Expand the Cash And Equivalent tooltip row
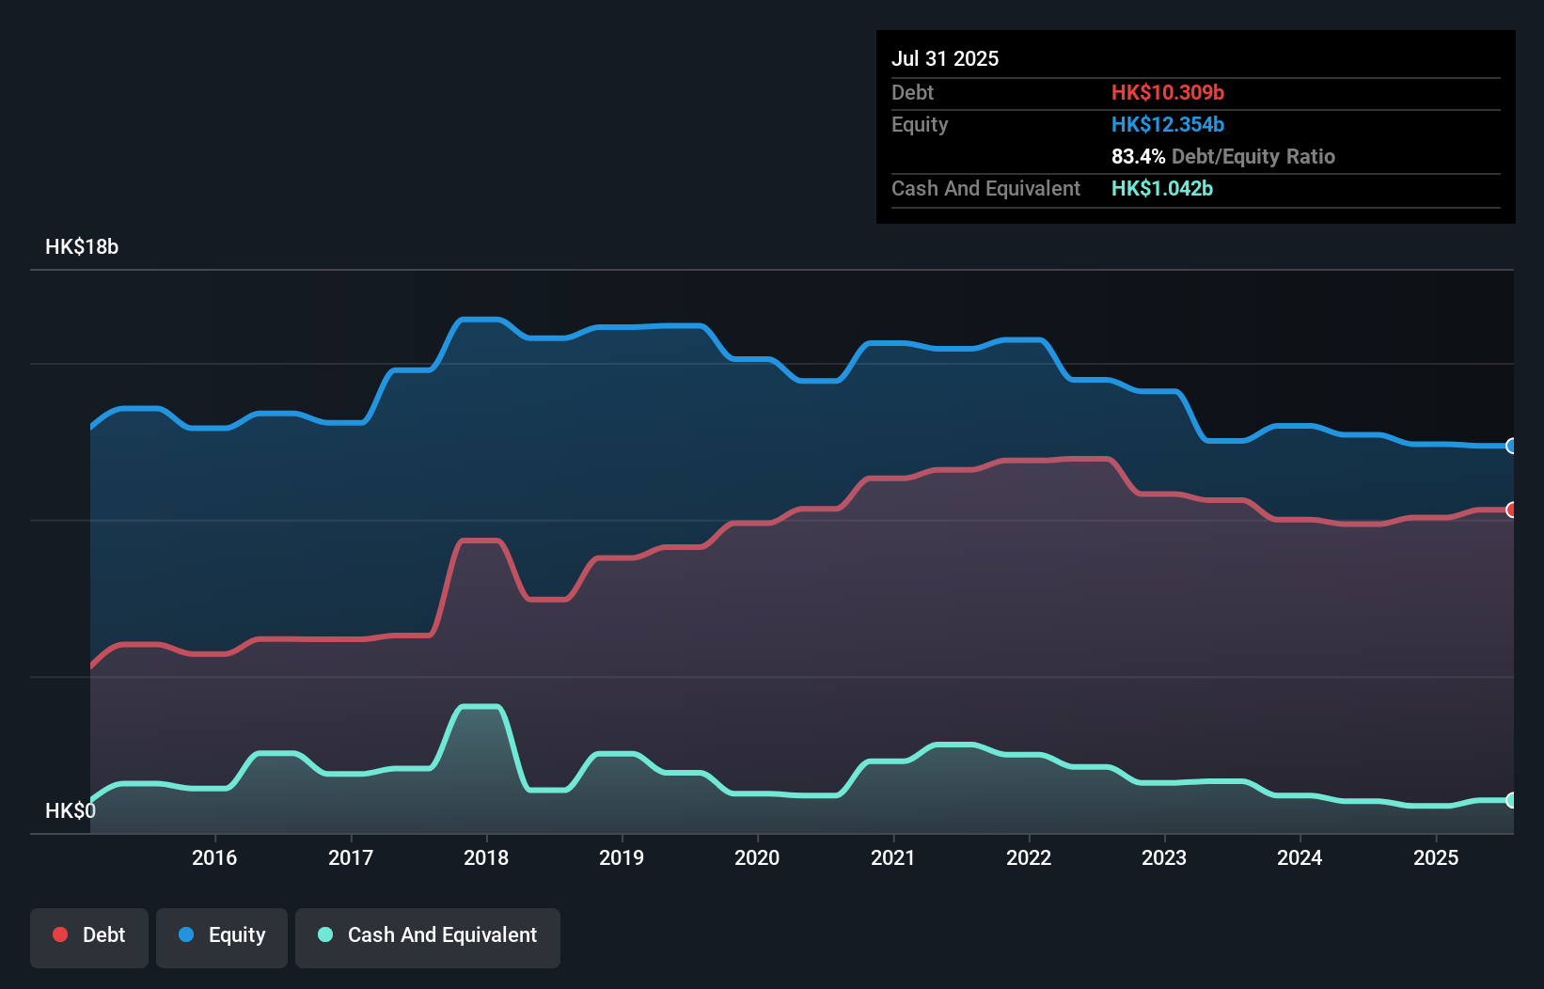The image size is (1544, 989). pyautogui.click(x=985, y=188)
